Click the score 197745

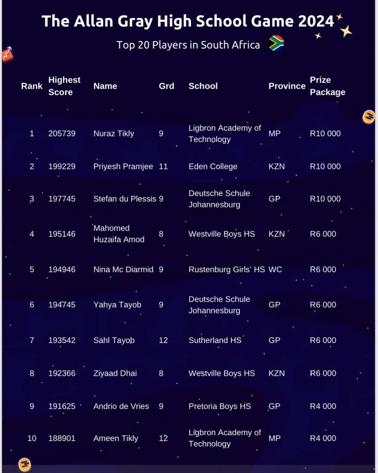click(x=62, y=199)
